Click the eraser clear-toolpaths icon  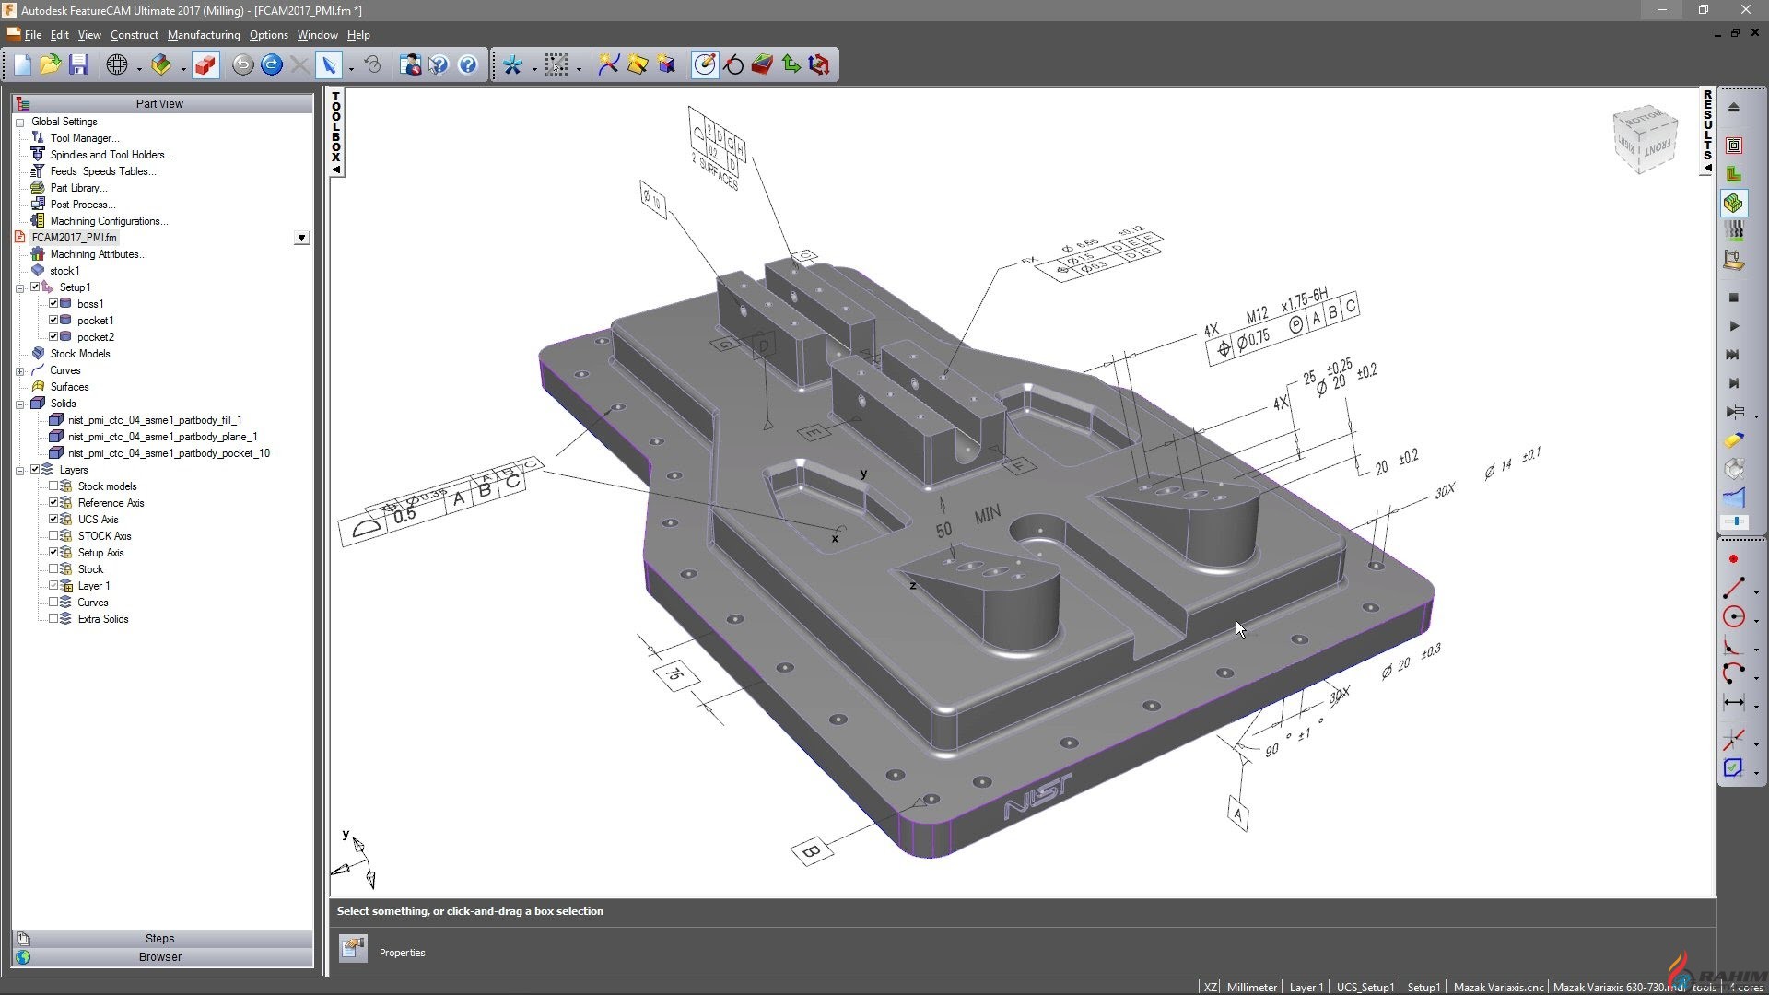1733,440
